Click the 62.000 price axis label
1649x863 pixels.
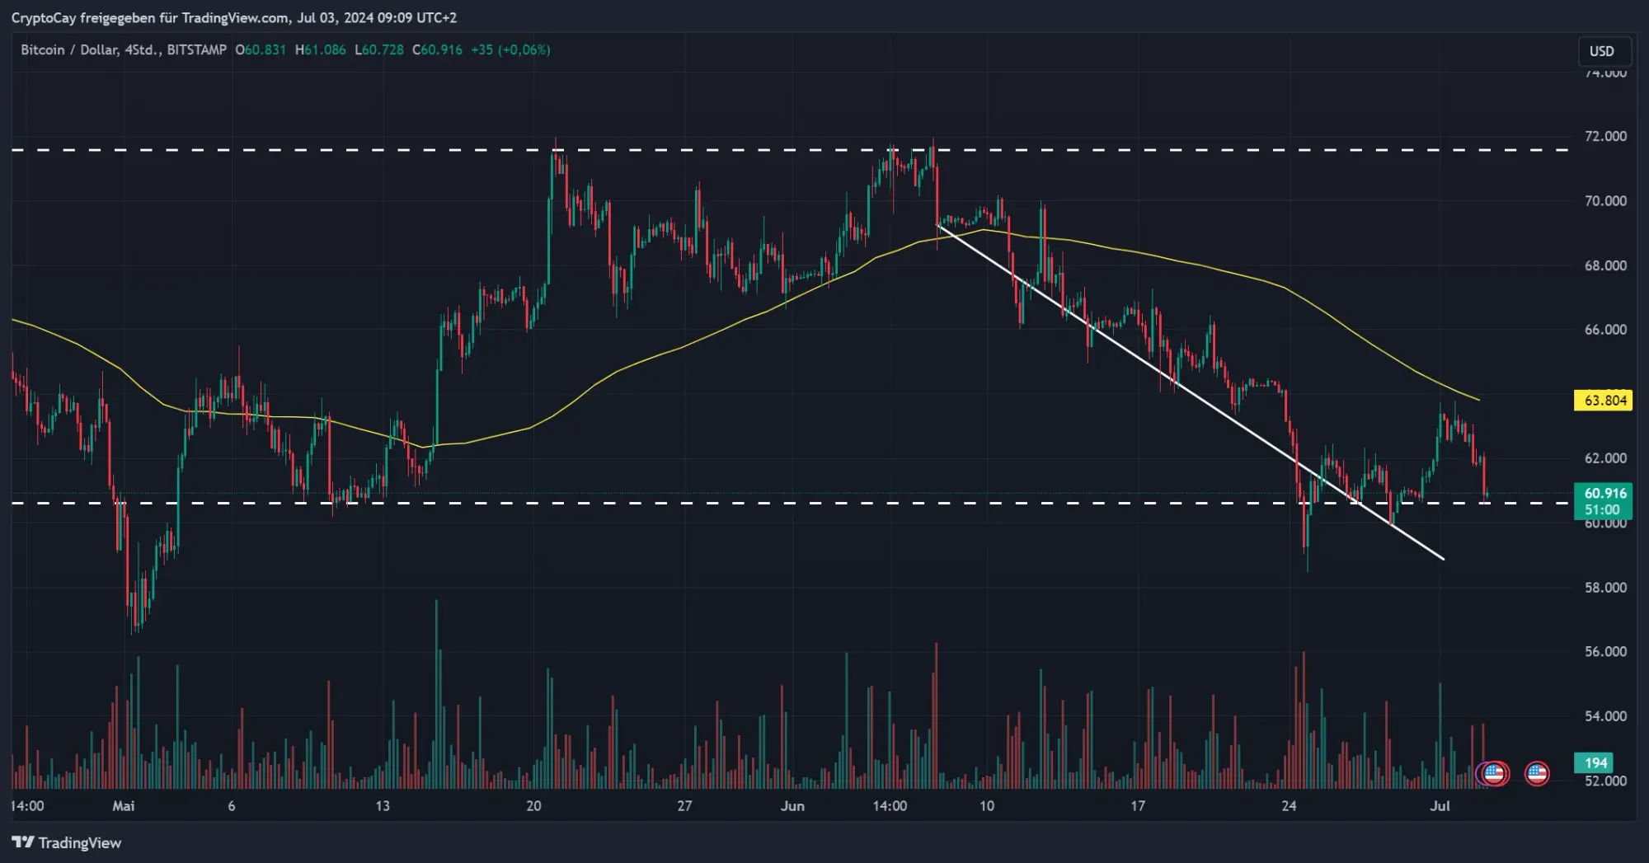pyautogui.click(x=1605, y=458)
